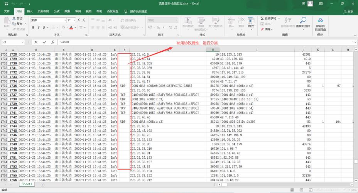Switch to Page Break Preview in the status bar
The image size is (358, 193).
pos(311,190)
